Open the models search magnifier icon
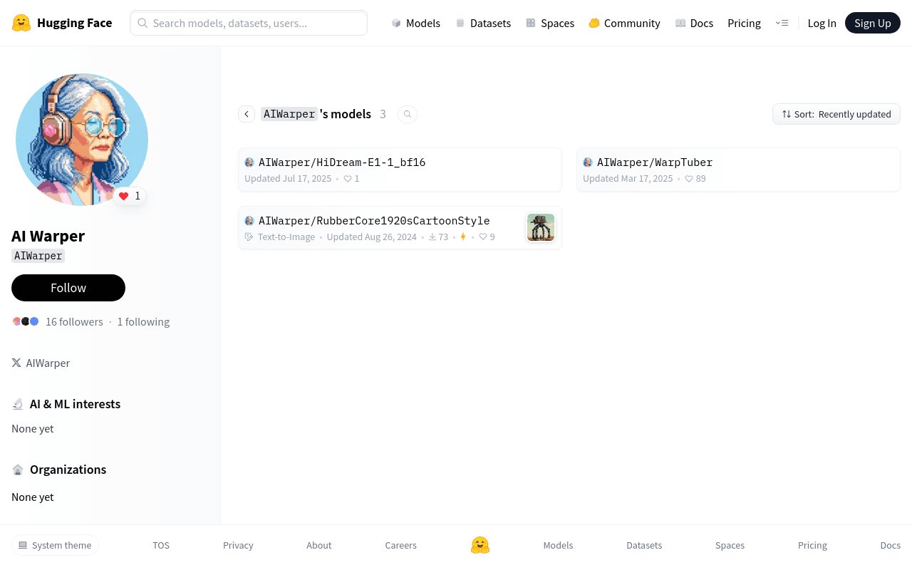 point(408,114)
